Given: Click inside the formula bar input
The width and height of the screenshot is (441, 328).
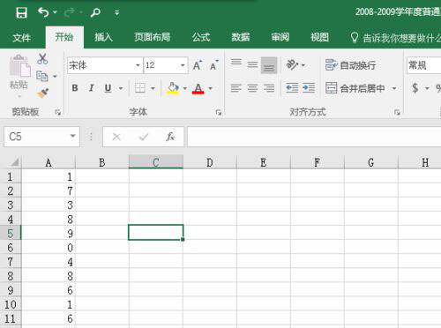Looking at the screenshot, I should click(x=314, y=137).
